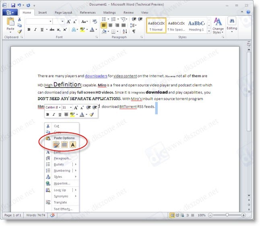The width and height of the screenshot is (260, 226).
Task: Open the Line Spacing dropdown
Action: point(133,25)
